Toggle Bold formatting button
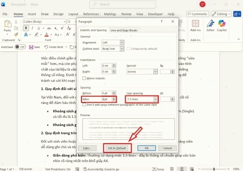Viewport: 243px width, 171px height. point(26,28)
